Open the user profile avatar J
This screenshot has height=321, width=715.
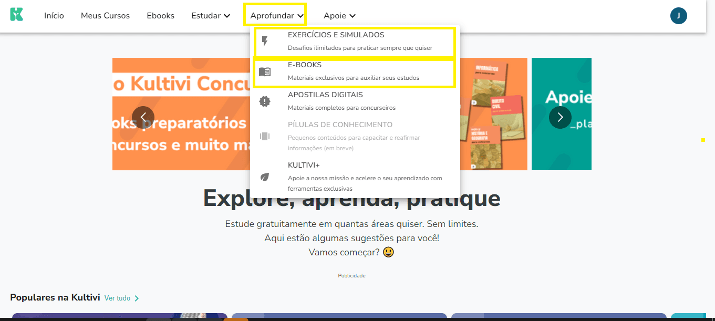point(678,16)
